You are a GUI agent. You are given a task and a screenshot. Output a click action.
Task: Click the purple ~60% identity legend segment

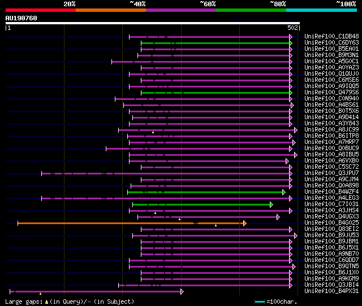tap(181, 10)
